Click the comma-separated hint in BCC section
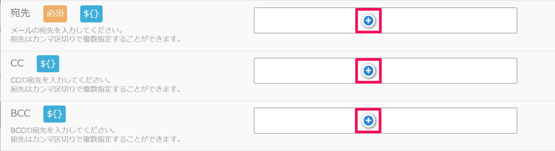 (96, 139)
